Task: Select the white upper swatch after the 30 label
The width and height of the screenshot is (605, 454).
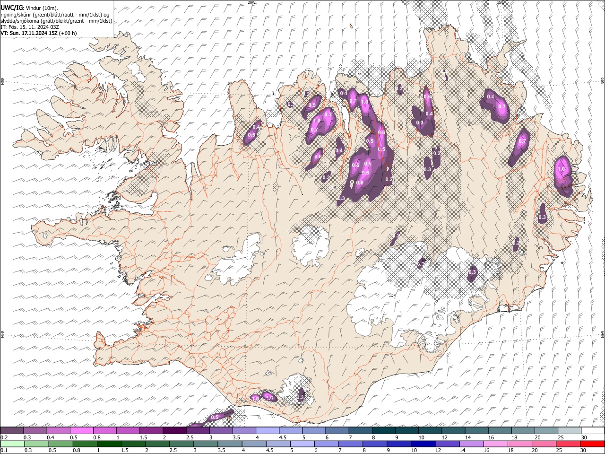Action: [x=593, y=431]
